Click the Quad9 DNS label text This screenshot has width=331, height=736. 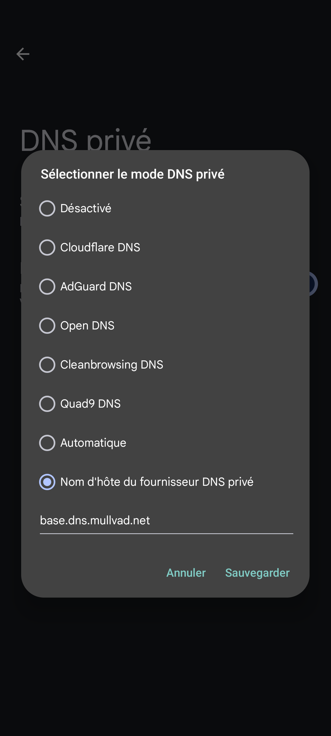[x=91, y=404]
